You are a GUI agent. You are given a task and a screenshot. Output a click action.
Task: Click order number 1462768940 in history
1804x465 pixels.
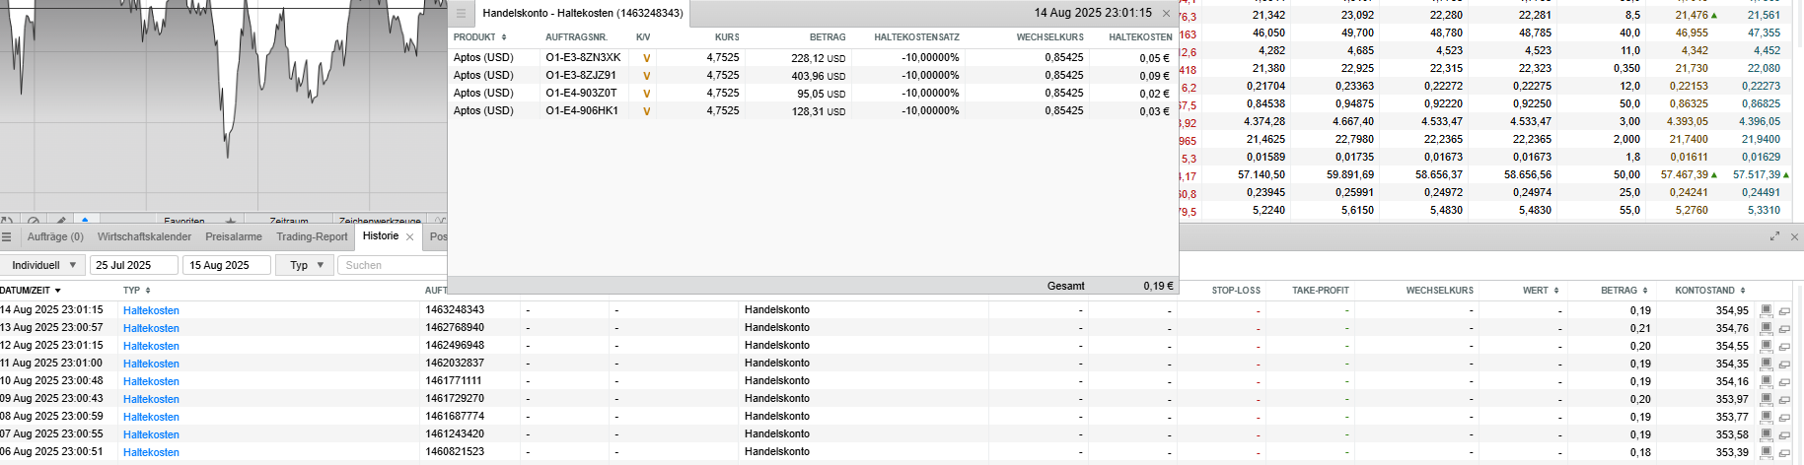click(455, 327)
